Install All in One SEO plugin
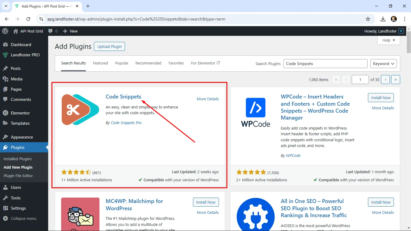411x231 pixels. [381, 202]
